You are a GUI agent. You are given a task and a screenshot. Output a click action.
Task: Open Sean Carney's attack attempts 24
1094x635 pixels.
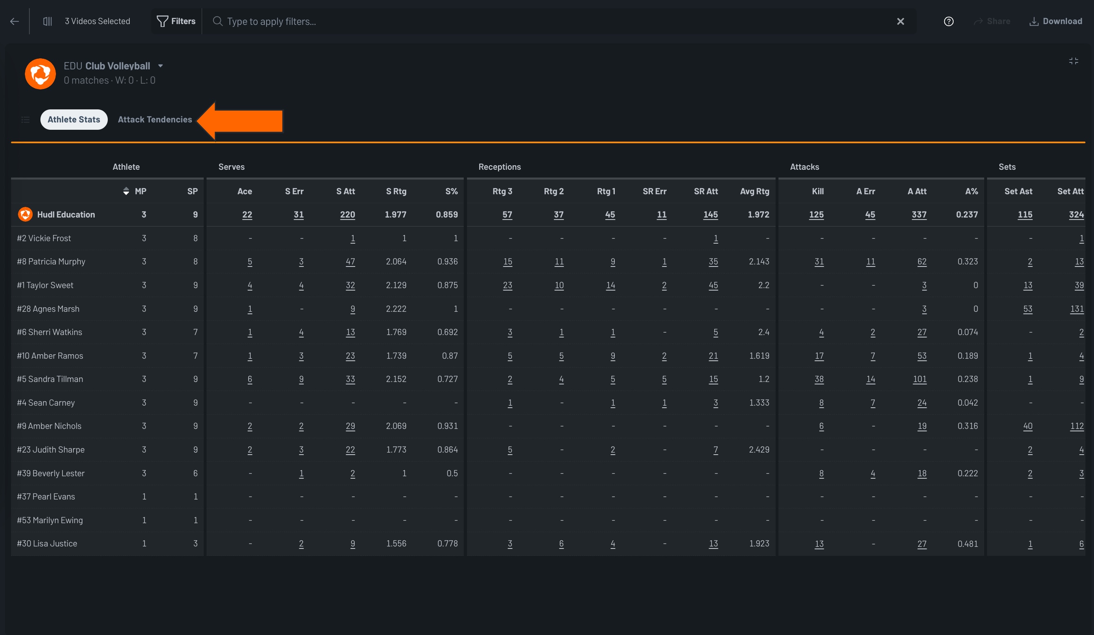point(922,403)
